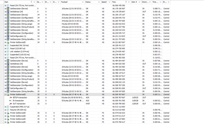This screenshot has height=124, width=204.
Task: Click the SetAddress (35) row icon
Action: (8, 64)
